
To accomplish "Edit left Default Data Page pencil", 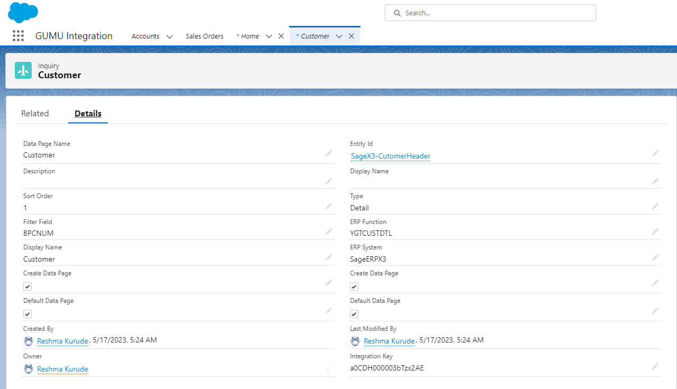I will (329, 310).
